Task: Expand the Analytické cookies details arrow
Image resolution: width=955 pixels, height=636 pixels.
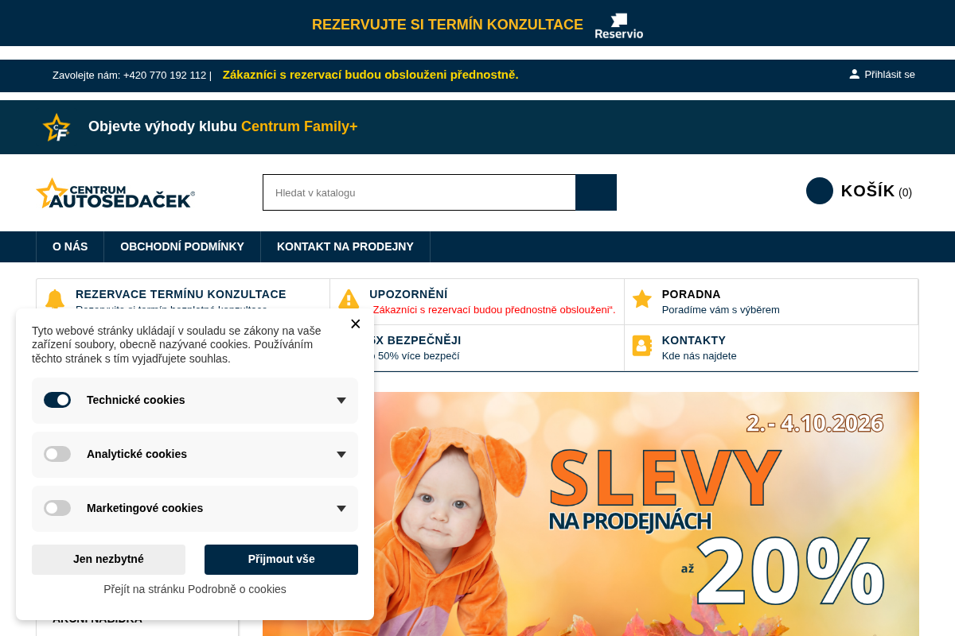Action: (341, 455)
